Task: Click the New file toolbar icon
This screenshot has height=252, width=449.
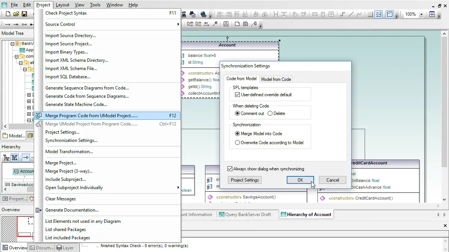Action: 8,14
